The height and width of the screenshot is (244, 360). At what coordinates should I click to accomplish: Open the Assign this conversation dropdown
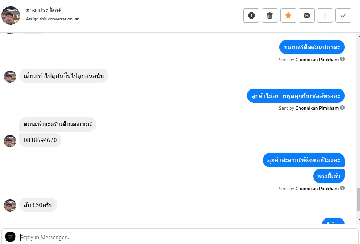click(52, 19)
